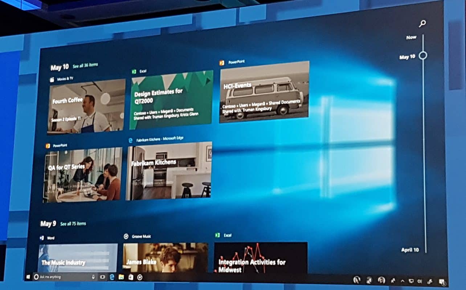Viewport: 466px width, 290px height.
Task: Open the Fabrikam Kitchens Edge card
Action: tap(169, 170)
